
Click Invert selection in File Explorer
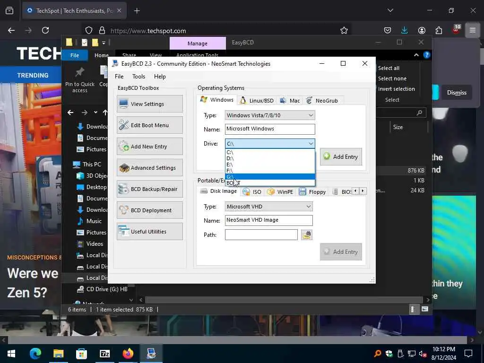[397, 89]
